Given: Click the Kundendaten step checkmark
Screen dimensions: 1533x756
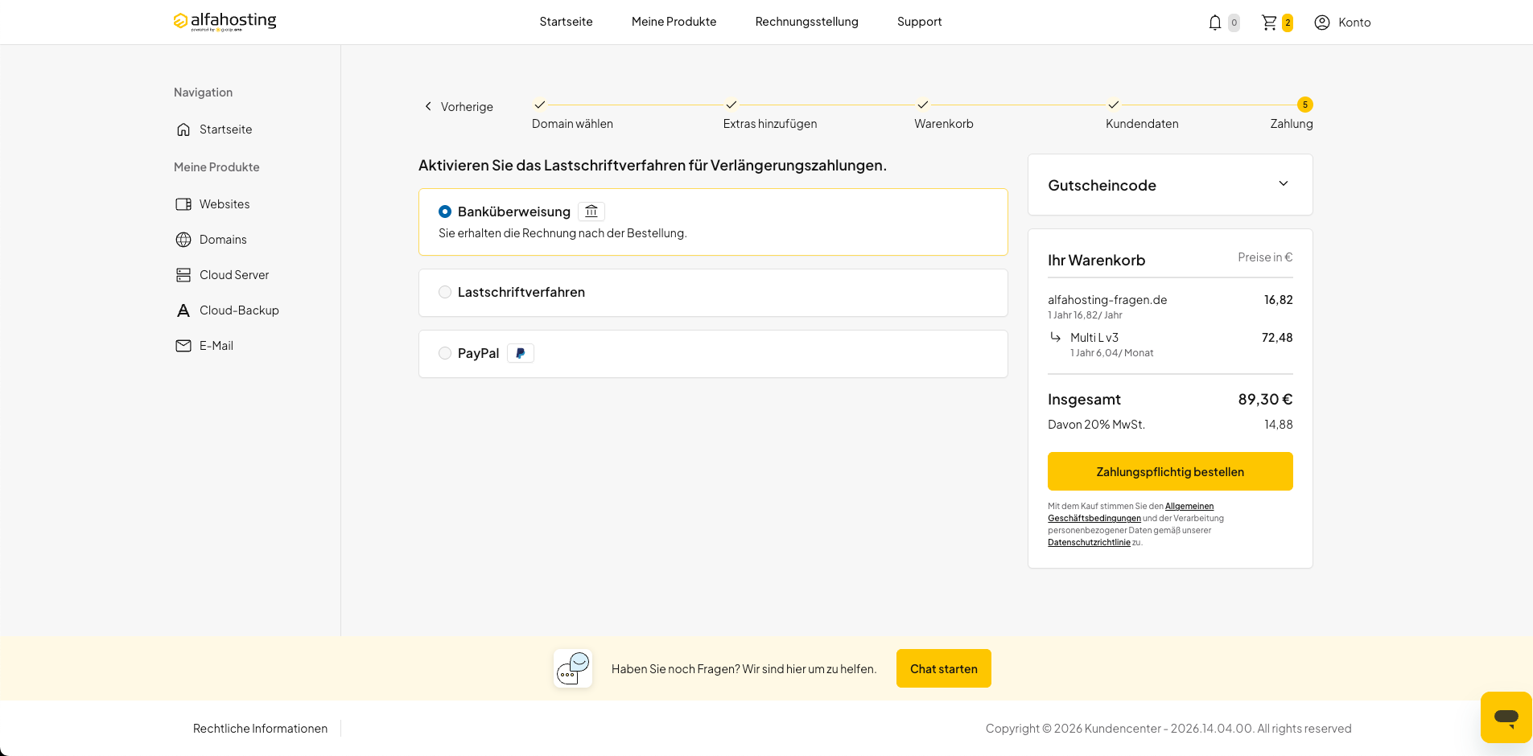Looking at the screenshot, I should click(1114, 105).
